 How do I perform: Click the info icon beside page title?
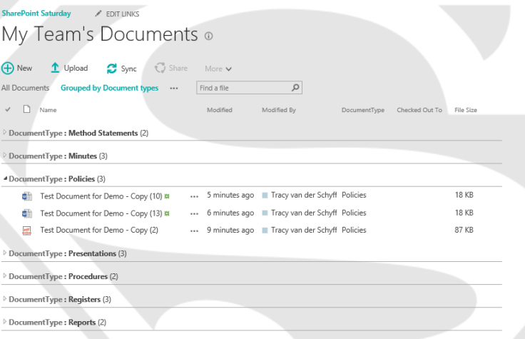click(209, 36)
